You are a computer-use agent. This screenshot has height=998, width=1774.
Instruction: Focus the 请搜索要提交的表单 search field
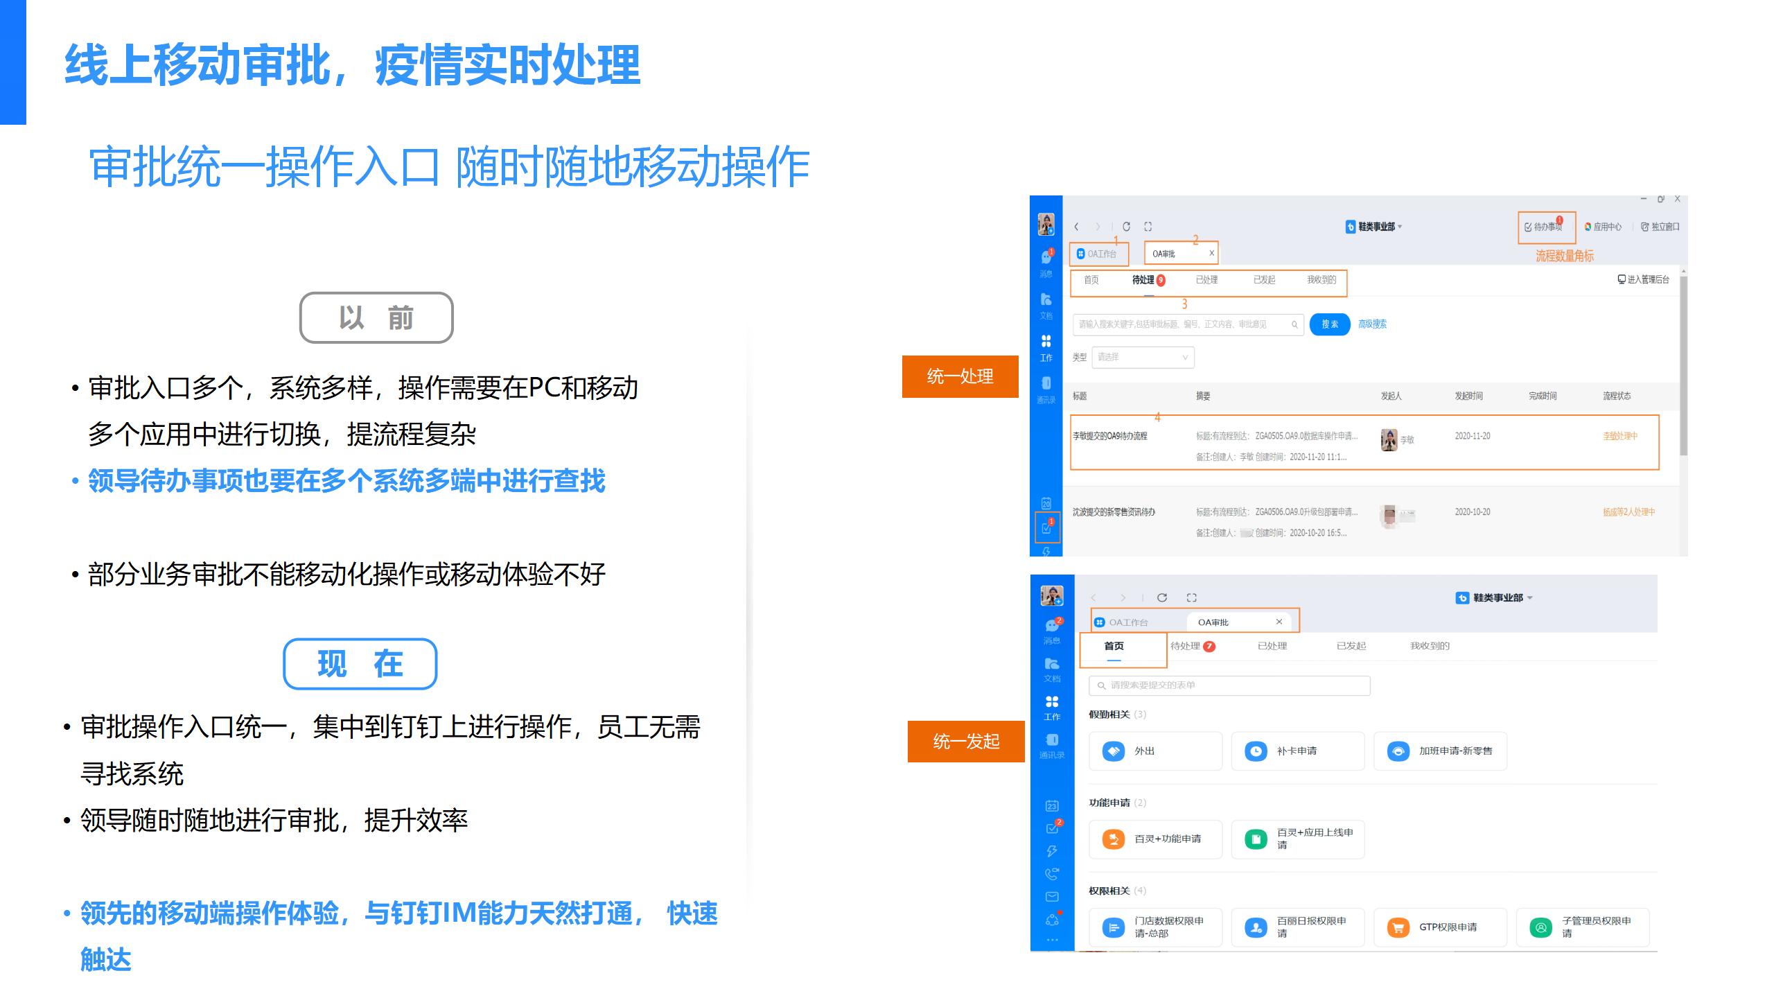click(1229, 685)
